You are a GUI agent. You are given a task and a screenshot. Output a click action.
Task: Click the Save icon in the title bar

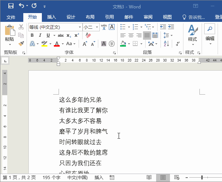point(11,6)
